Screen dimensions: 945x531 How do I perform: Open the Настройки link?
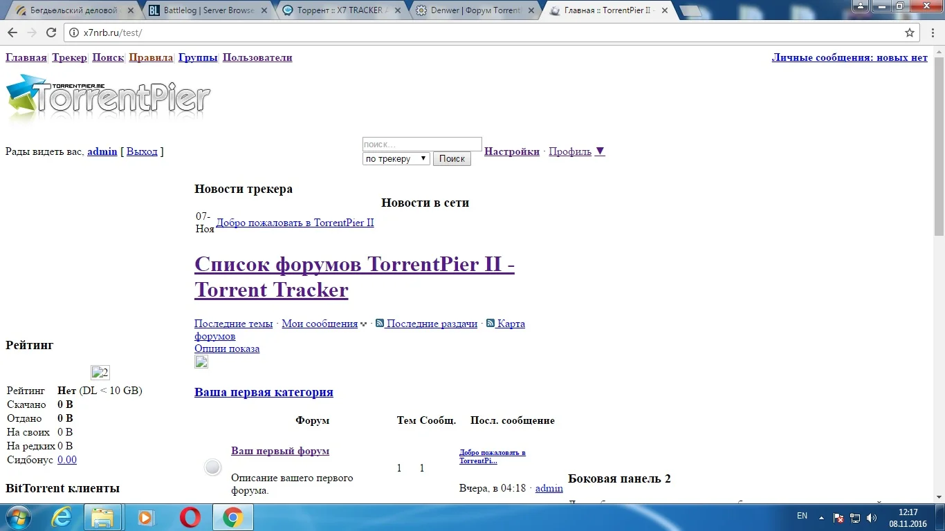pos(512,151)
